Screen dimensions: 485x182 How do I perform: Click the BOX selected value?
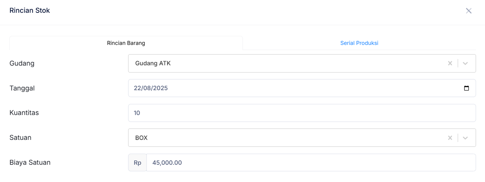(x=141, y=138)
